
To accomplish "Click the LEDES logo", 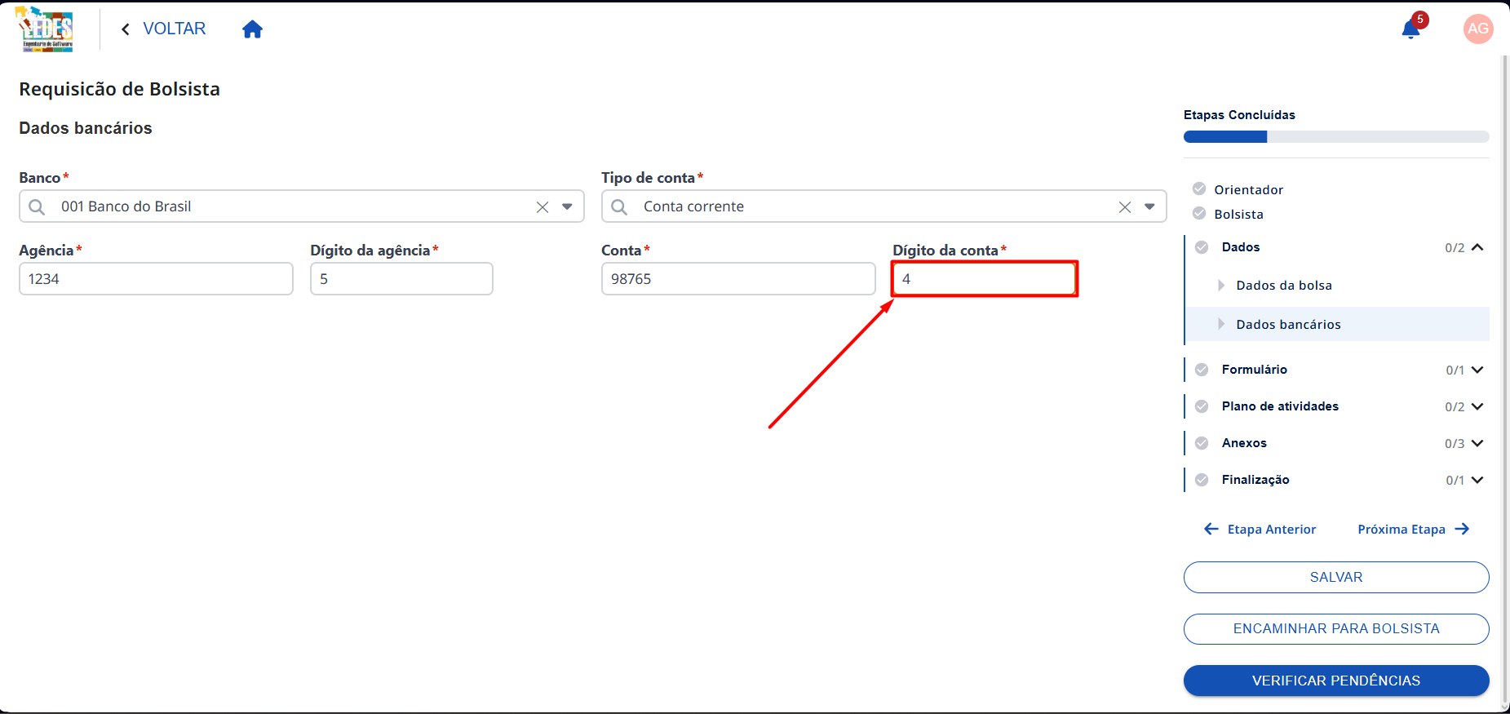I will point(46,29).
